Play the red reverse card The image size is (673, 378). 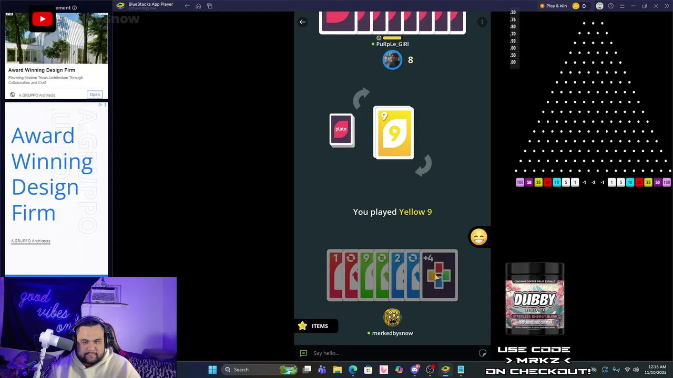pyautogui.click(x=350, y=276)
